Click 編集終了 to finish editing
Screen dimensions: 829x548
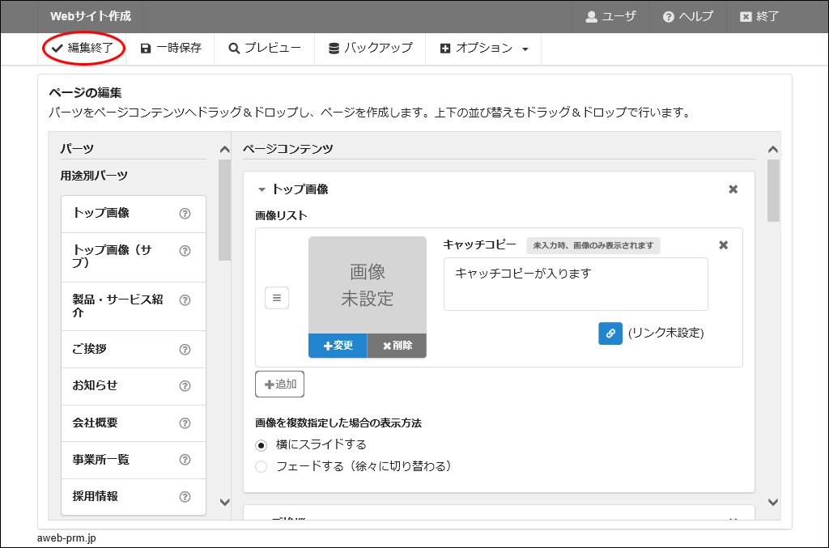coord(83,49)
